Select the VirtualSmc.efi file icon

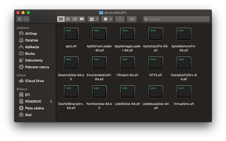pos(184,92)
